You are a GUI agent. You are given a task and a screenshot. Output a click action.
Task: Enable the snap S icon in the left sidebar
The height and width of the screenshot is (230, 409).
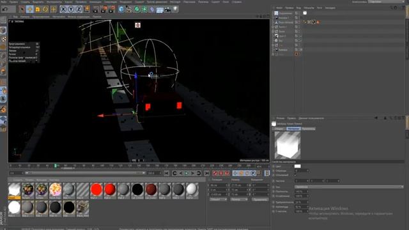(x=3, y=99)
